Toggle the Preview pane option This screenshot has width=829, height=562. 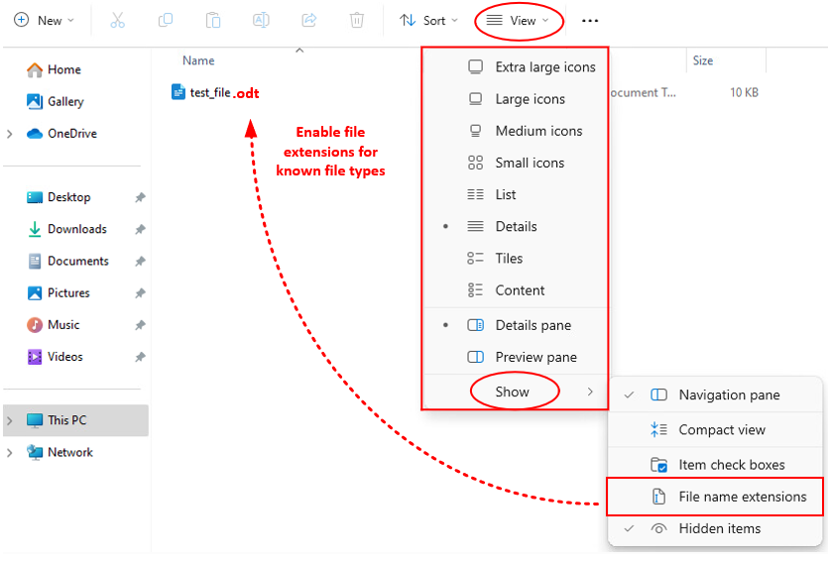click(x=516, y=357)
